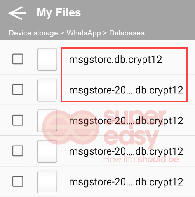The image size is (195, 197).
Task: Select Databases in the breadcrumb path
Action: [x=127, y=33]
